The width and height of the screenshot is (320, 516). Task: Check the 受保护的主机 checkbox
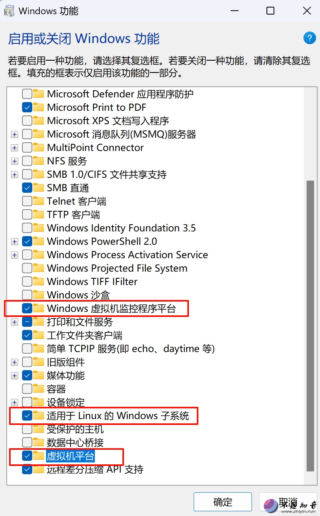tap(27, 429)
